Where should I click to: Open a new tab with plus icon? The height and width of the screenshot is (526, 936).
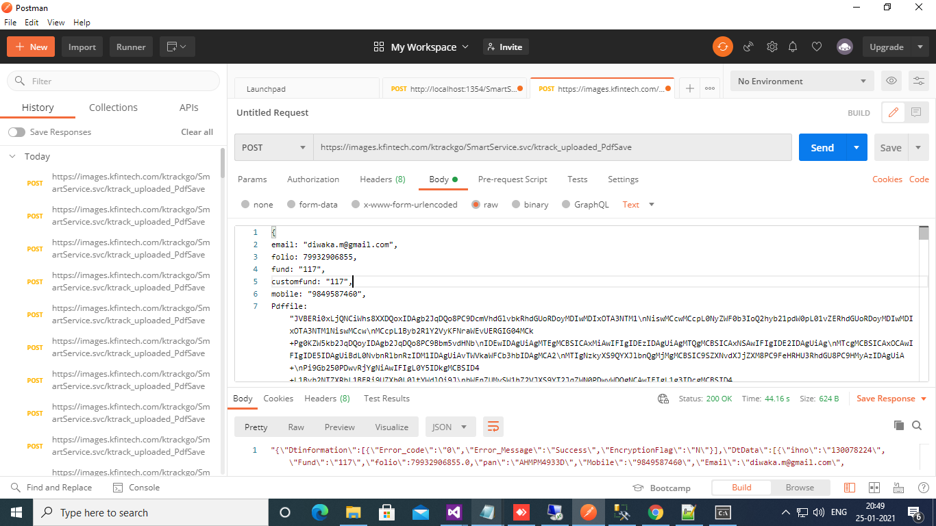coord(690,88)
